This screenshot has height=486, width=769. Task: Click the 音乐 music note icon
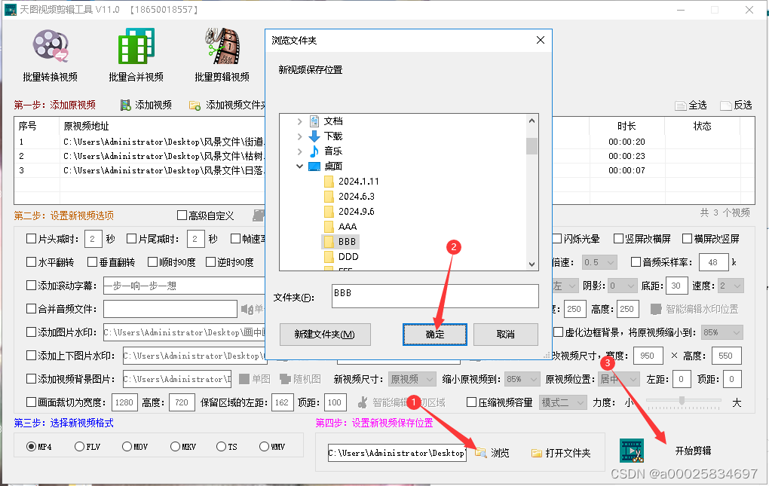tap(314, 151)
